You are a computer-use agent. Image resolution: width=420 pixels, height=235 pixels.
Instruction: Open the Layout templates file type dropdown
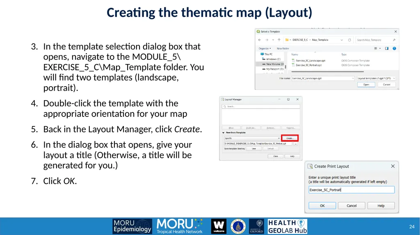pyautogui.click(x=377, y=78)
